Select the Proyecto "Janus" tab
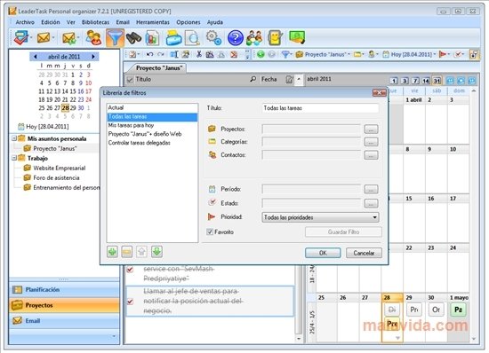 159,68
